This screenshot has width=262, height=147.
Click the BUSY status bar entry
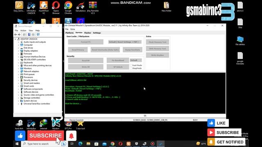[195, 120]
